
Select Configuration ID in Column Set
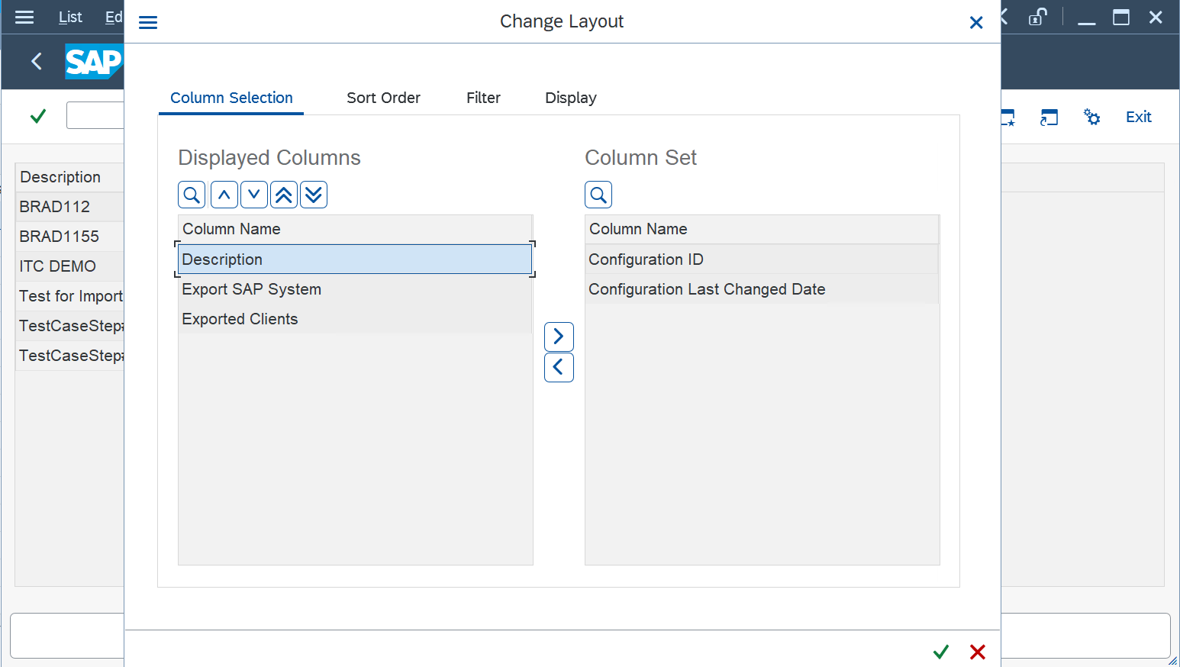click(x=646, y=259)
